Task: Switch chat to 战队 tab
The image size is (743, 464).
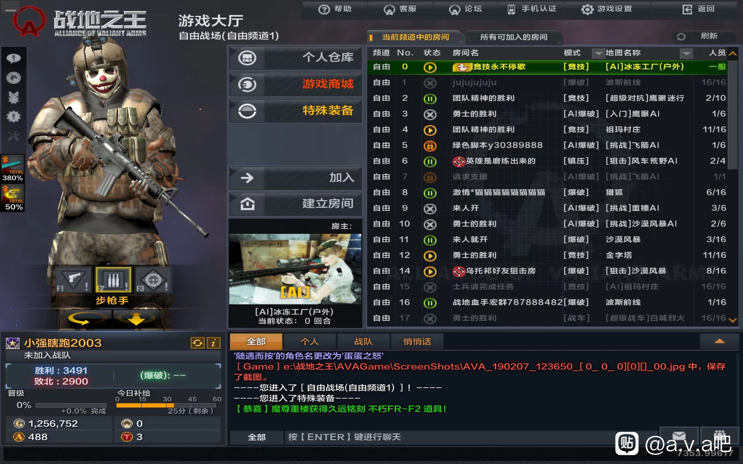Action: tap(363, 342)
